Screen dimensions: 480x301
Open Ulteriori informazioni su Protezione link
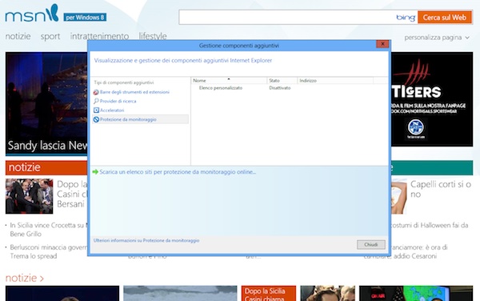coord(146,241)
